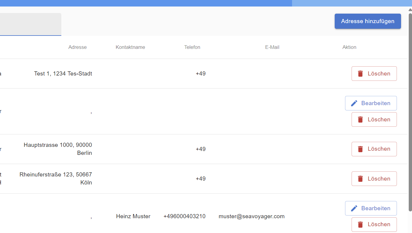The height and width of the screenshot is (233, 412).
Task: Click the trash icon in the Test 1 row
Action: [360, 74]
